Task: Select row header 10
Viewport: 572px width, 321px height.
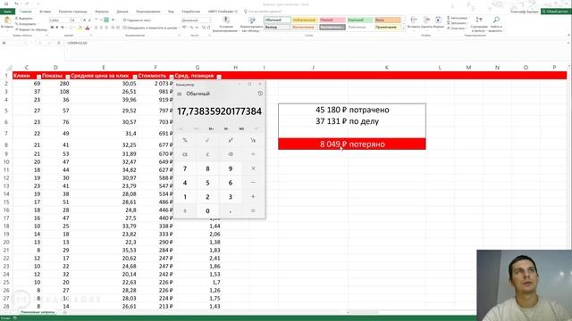Action: pyautogui.click(x=6, y=162)
